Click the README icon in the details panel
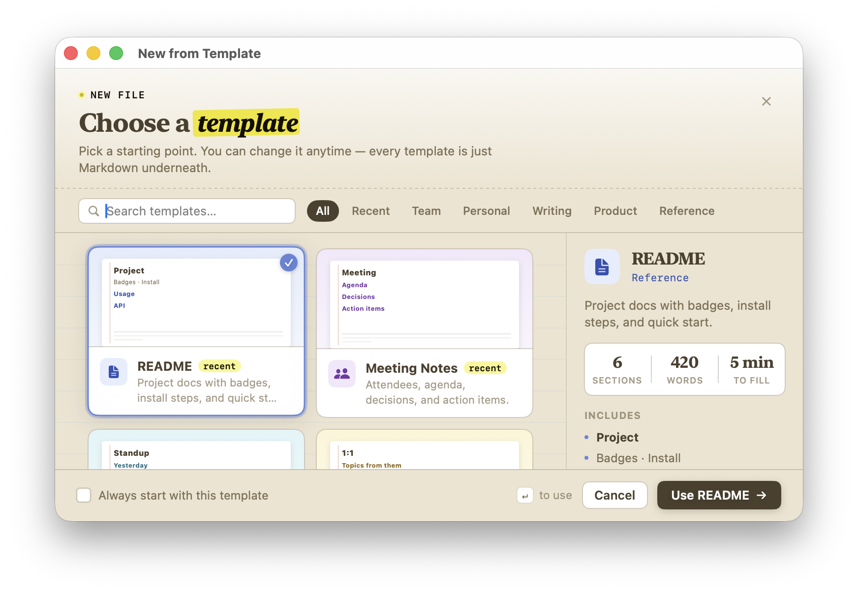This screenshot has height=594, width=858. 602,267
